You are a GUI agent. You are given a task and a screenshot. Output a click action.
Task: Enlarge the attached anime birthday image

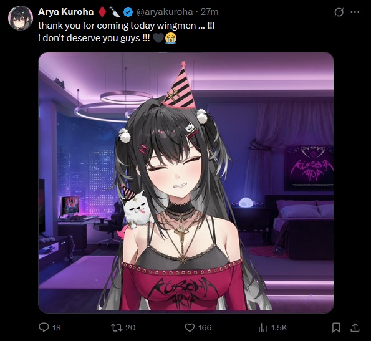pos(186,182)
